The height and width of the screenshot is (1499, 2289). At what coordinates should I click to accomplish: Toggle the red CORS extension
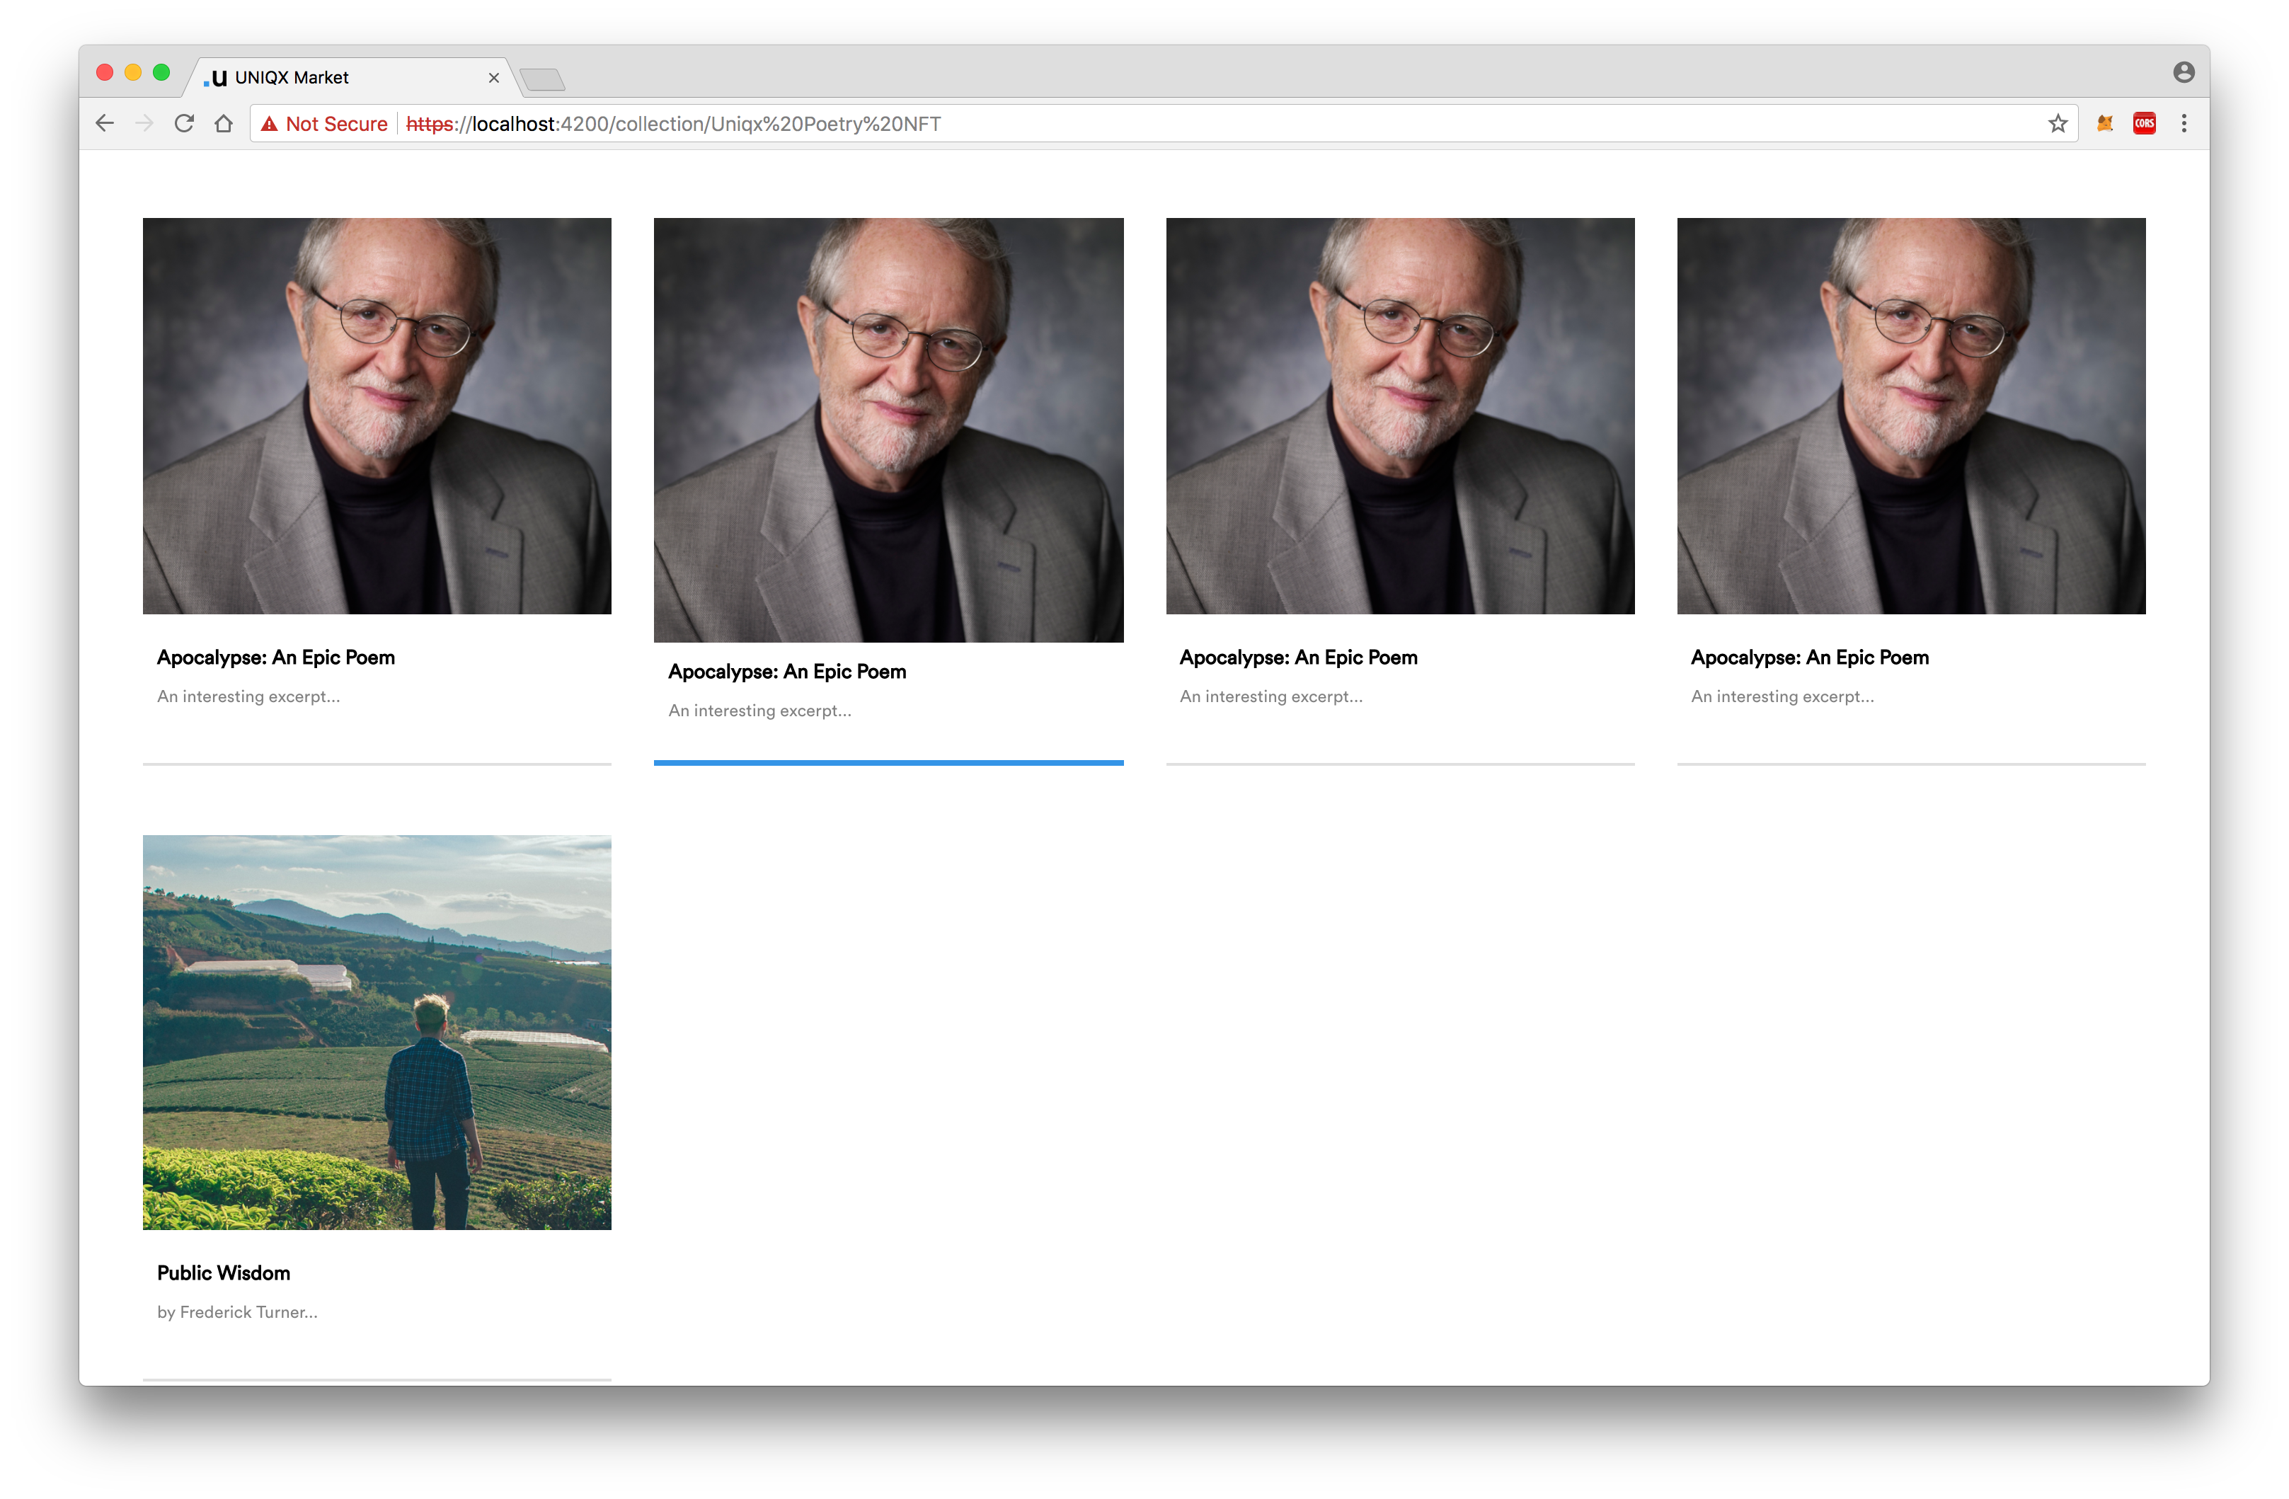point(2144,123)
